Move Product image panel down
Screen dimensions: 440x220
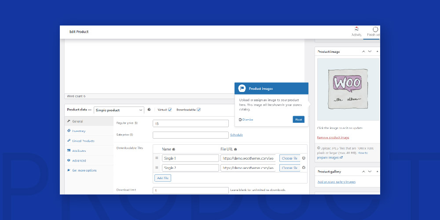point(370,51)
